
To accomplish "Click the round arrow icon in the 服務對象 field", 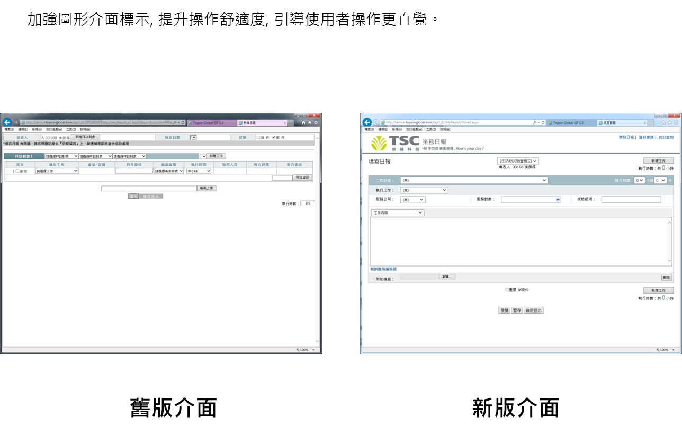I will [558, 200].
